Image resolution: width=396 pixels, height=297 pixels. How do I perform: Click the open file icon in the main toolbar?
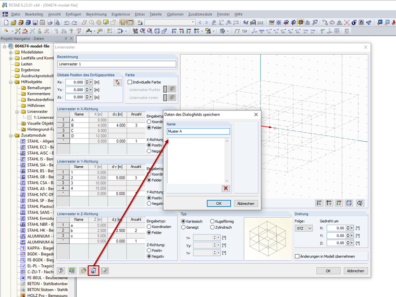13,22
